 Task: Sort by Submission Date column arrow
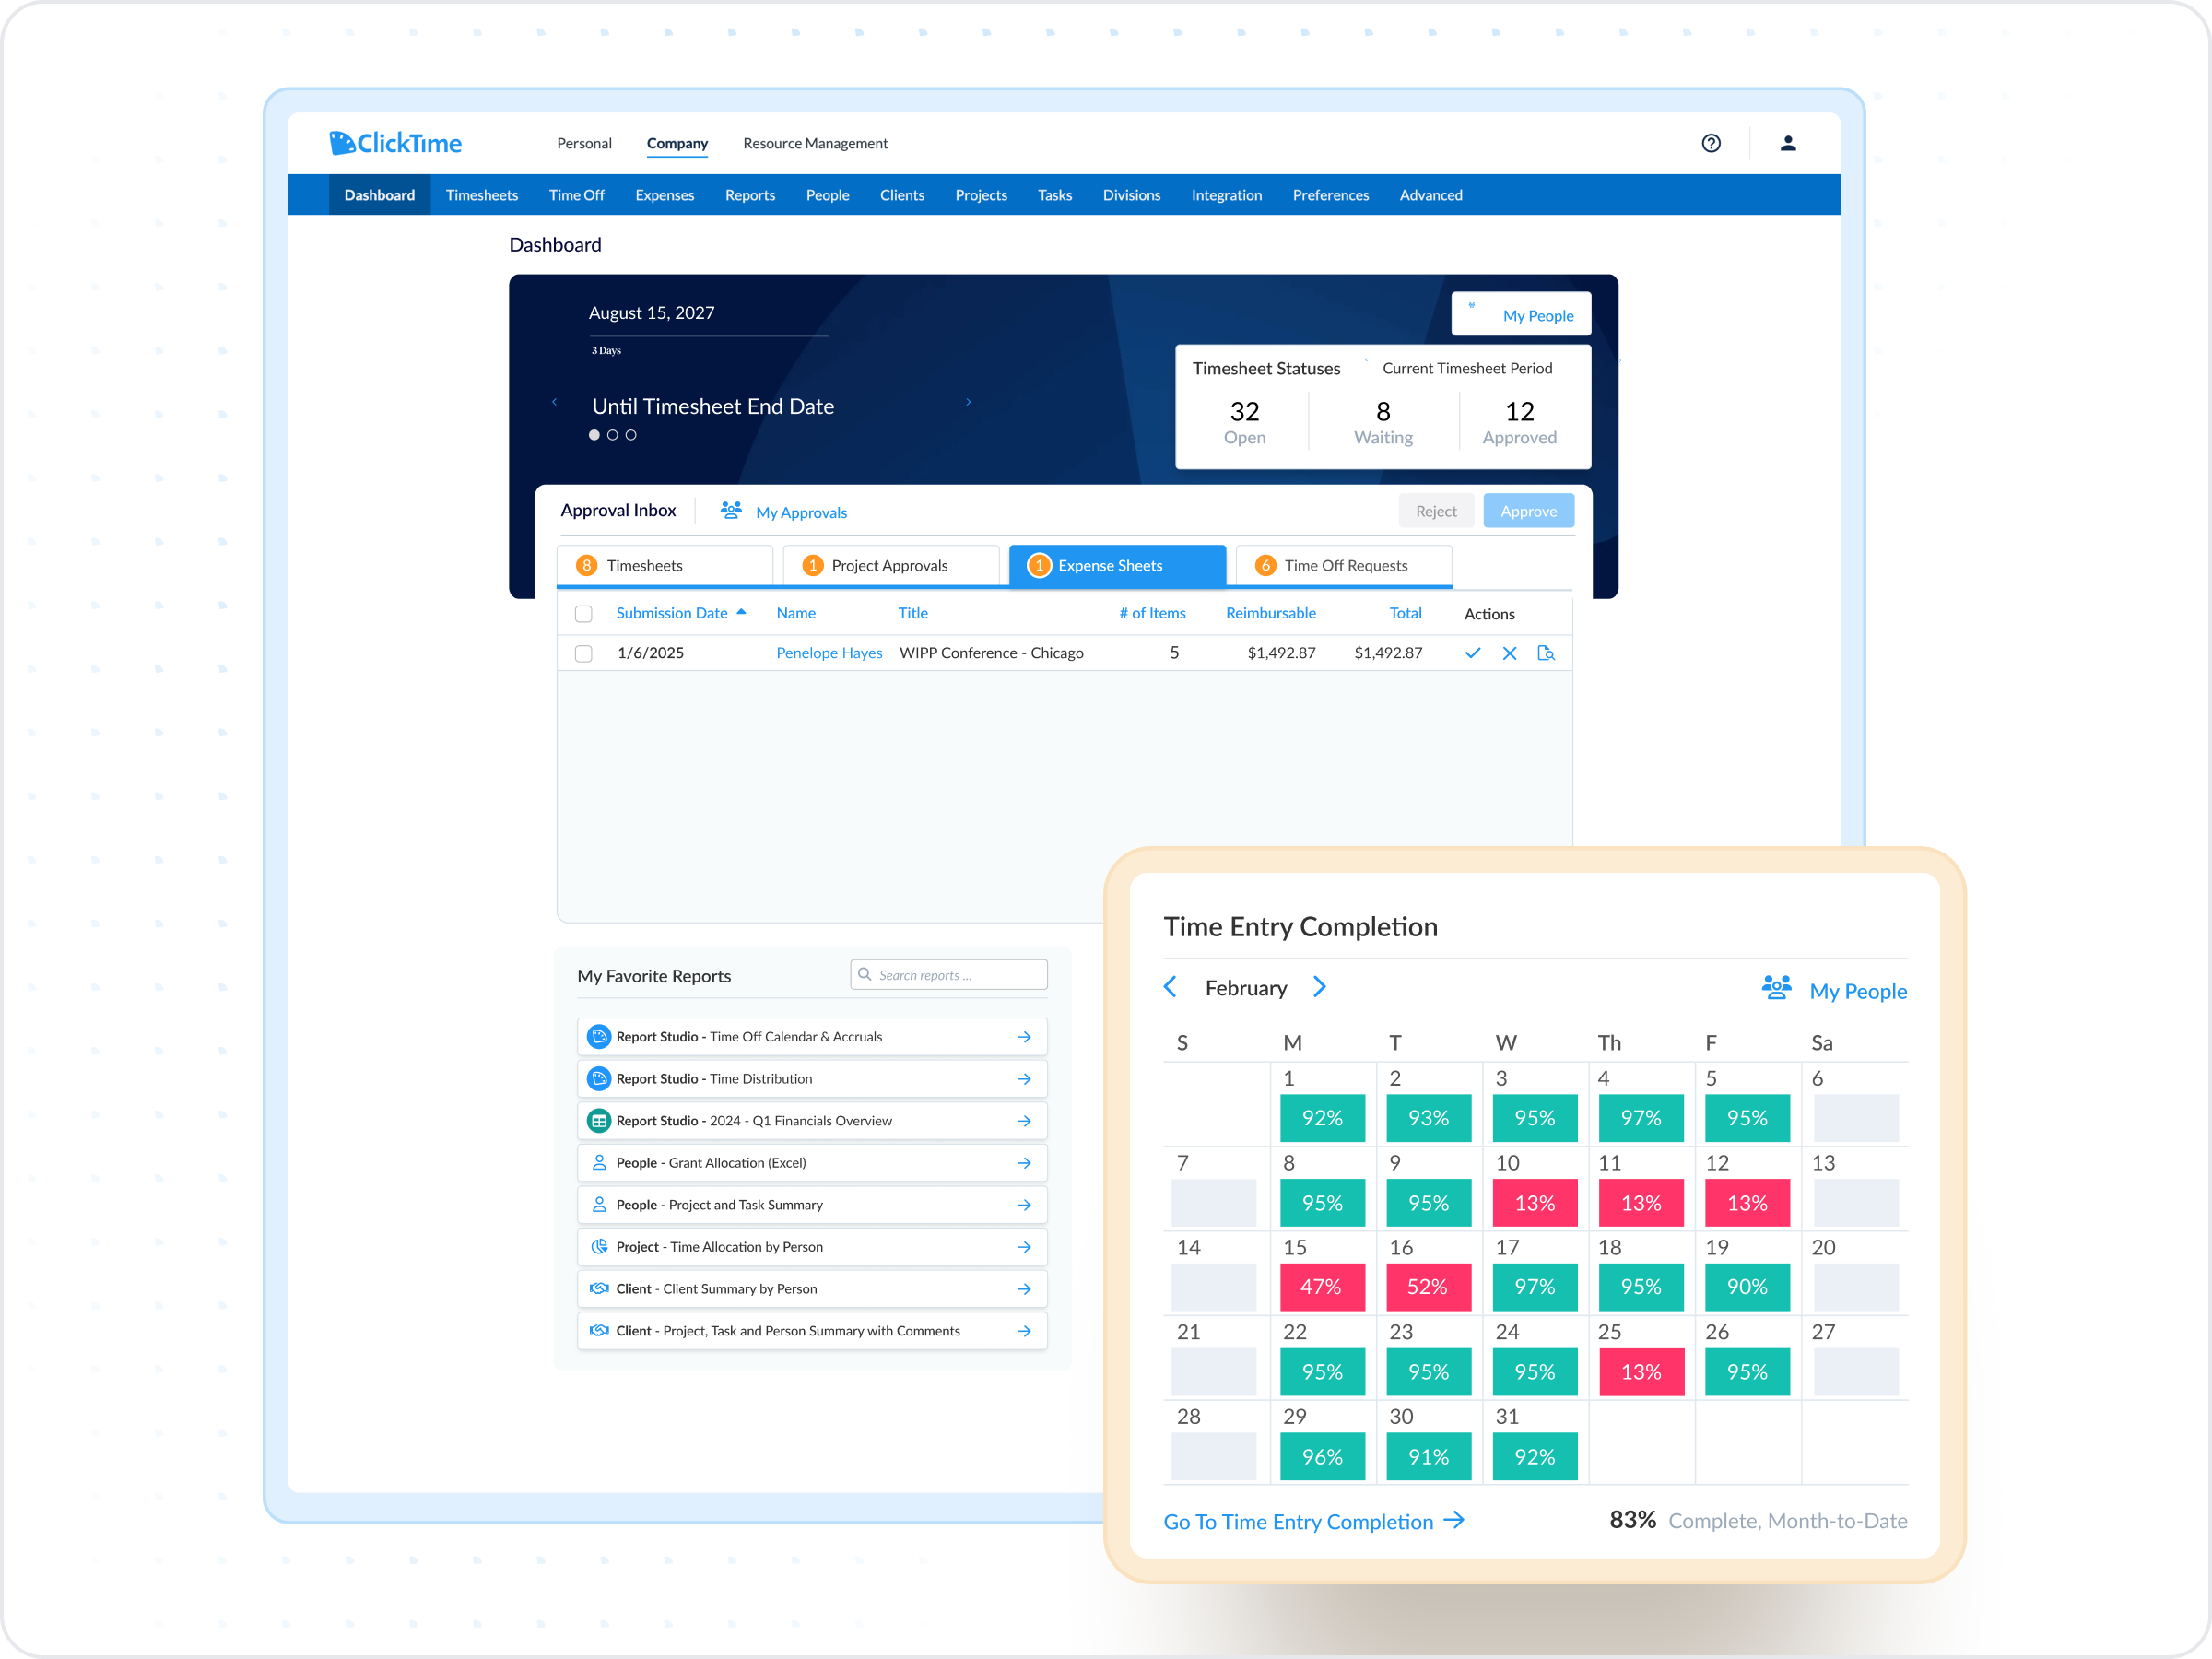[x=741, y=612]
